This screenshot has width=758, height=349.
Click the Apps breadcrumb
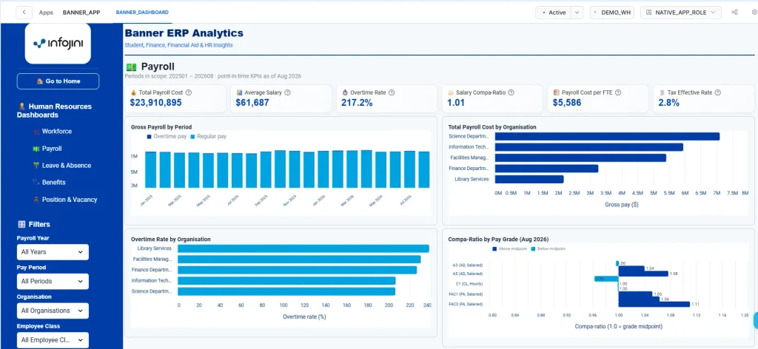pyautogui.click(x=46, y=13)
